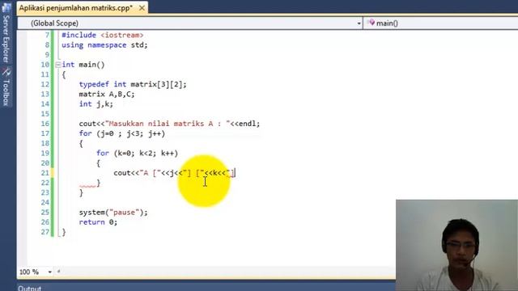Click the Toolbox wrench icon
The image size is (518, 291).
(6, 71)
